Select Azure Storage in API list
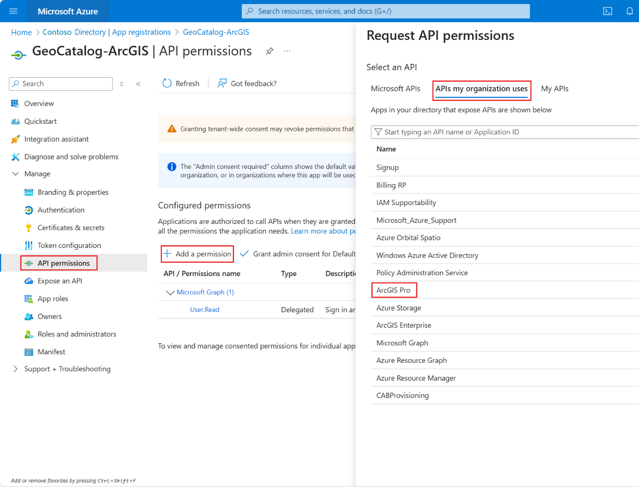The image size is (639, 487). [x=505, y=308]
